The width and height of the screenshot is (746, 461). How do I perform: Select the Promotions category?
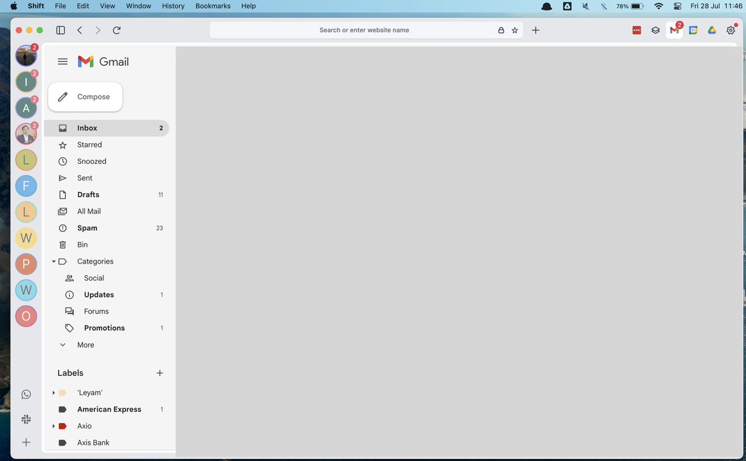pyautogui.click(x=106, y=328)
